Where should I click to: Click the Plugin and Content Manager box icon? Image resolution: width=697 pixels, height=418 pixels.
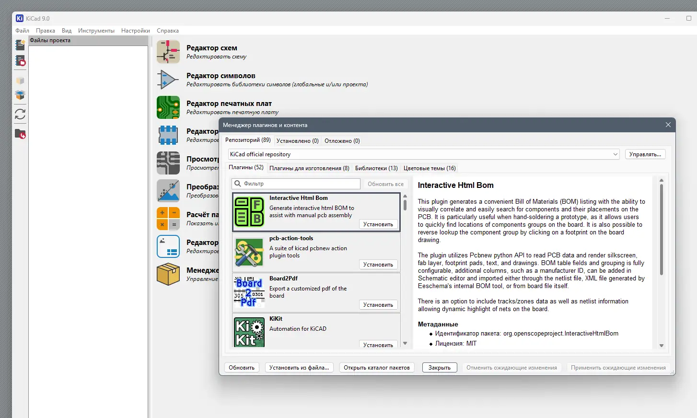point(168,274)
